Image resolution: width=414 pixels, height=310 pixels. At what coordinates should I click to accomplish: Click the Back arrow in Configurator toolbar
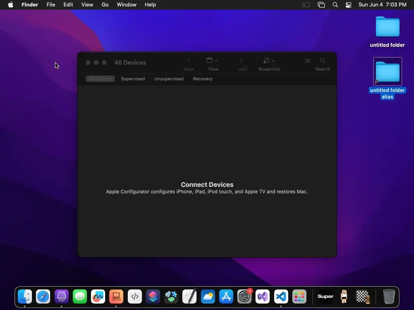click(188, 61)
